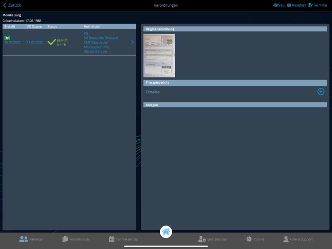Click the VO Datum column header

(34, 27)
